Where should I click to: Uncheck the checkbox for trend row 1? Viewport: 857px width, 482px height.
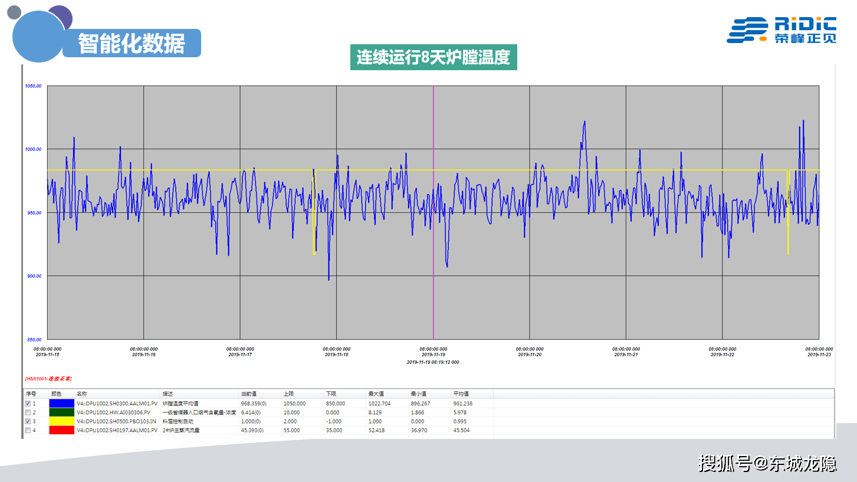(28, 404)
